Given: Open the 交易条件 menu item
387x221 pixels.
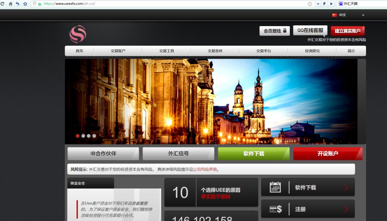Looking at the screenshot, I should 215,51.
